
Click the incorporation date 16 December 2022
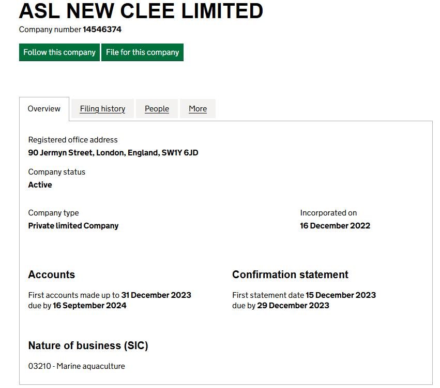(335, 225)
